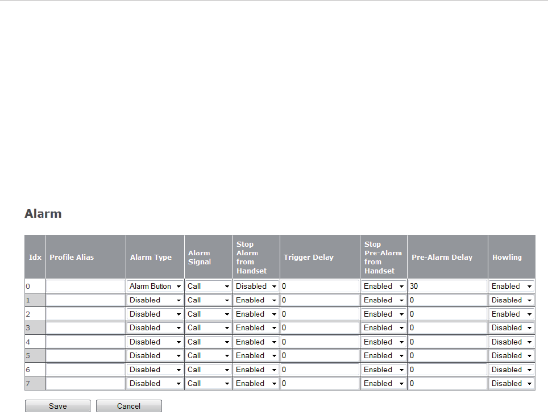This screenshot has width=548, height=419.
Task: Click Trigger Delay field for row 2
Action: coord(320,314)
